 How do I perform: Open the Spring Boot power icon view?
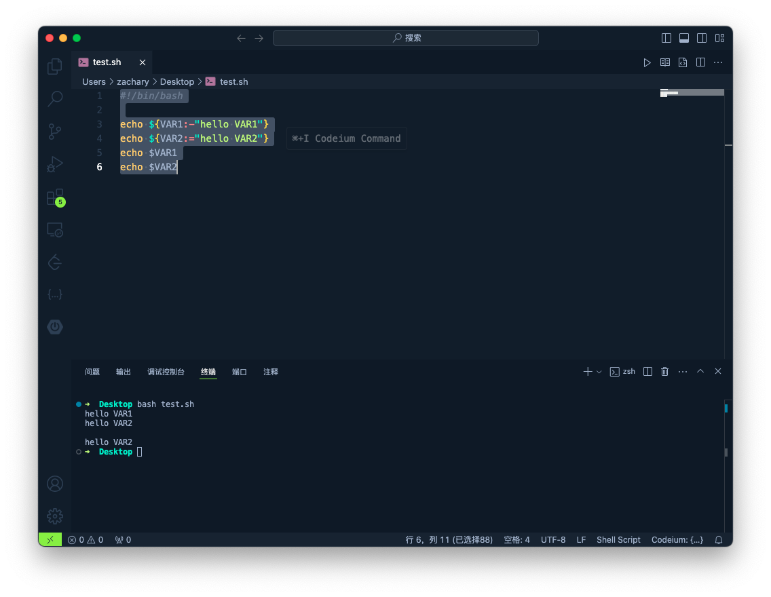click(54, 327)
